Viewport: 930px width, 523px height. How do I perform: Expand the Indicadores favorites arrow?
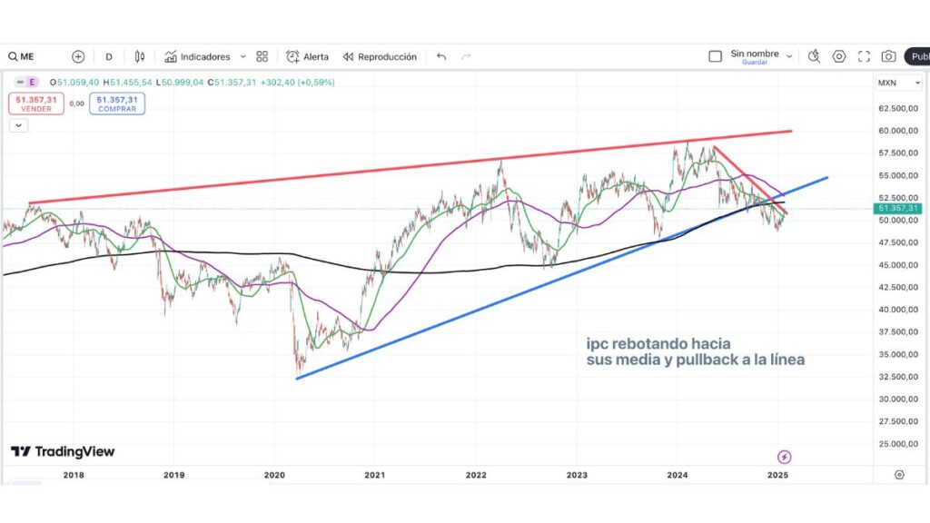coord(242,56)
